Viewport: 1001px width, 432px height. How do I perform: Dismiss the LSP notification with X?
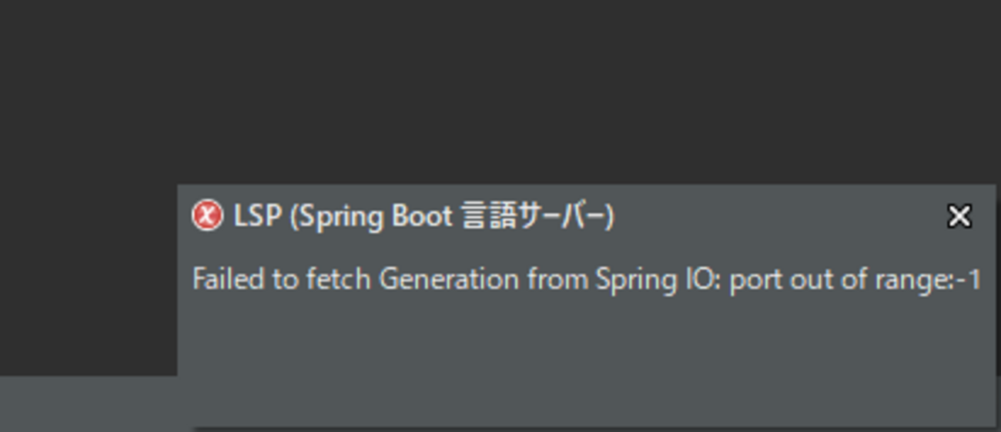tap(959, 216)
